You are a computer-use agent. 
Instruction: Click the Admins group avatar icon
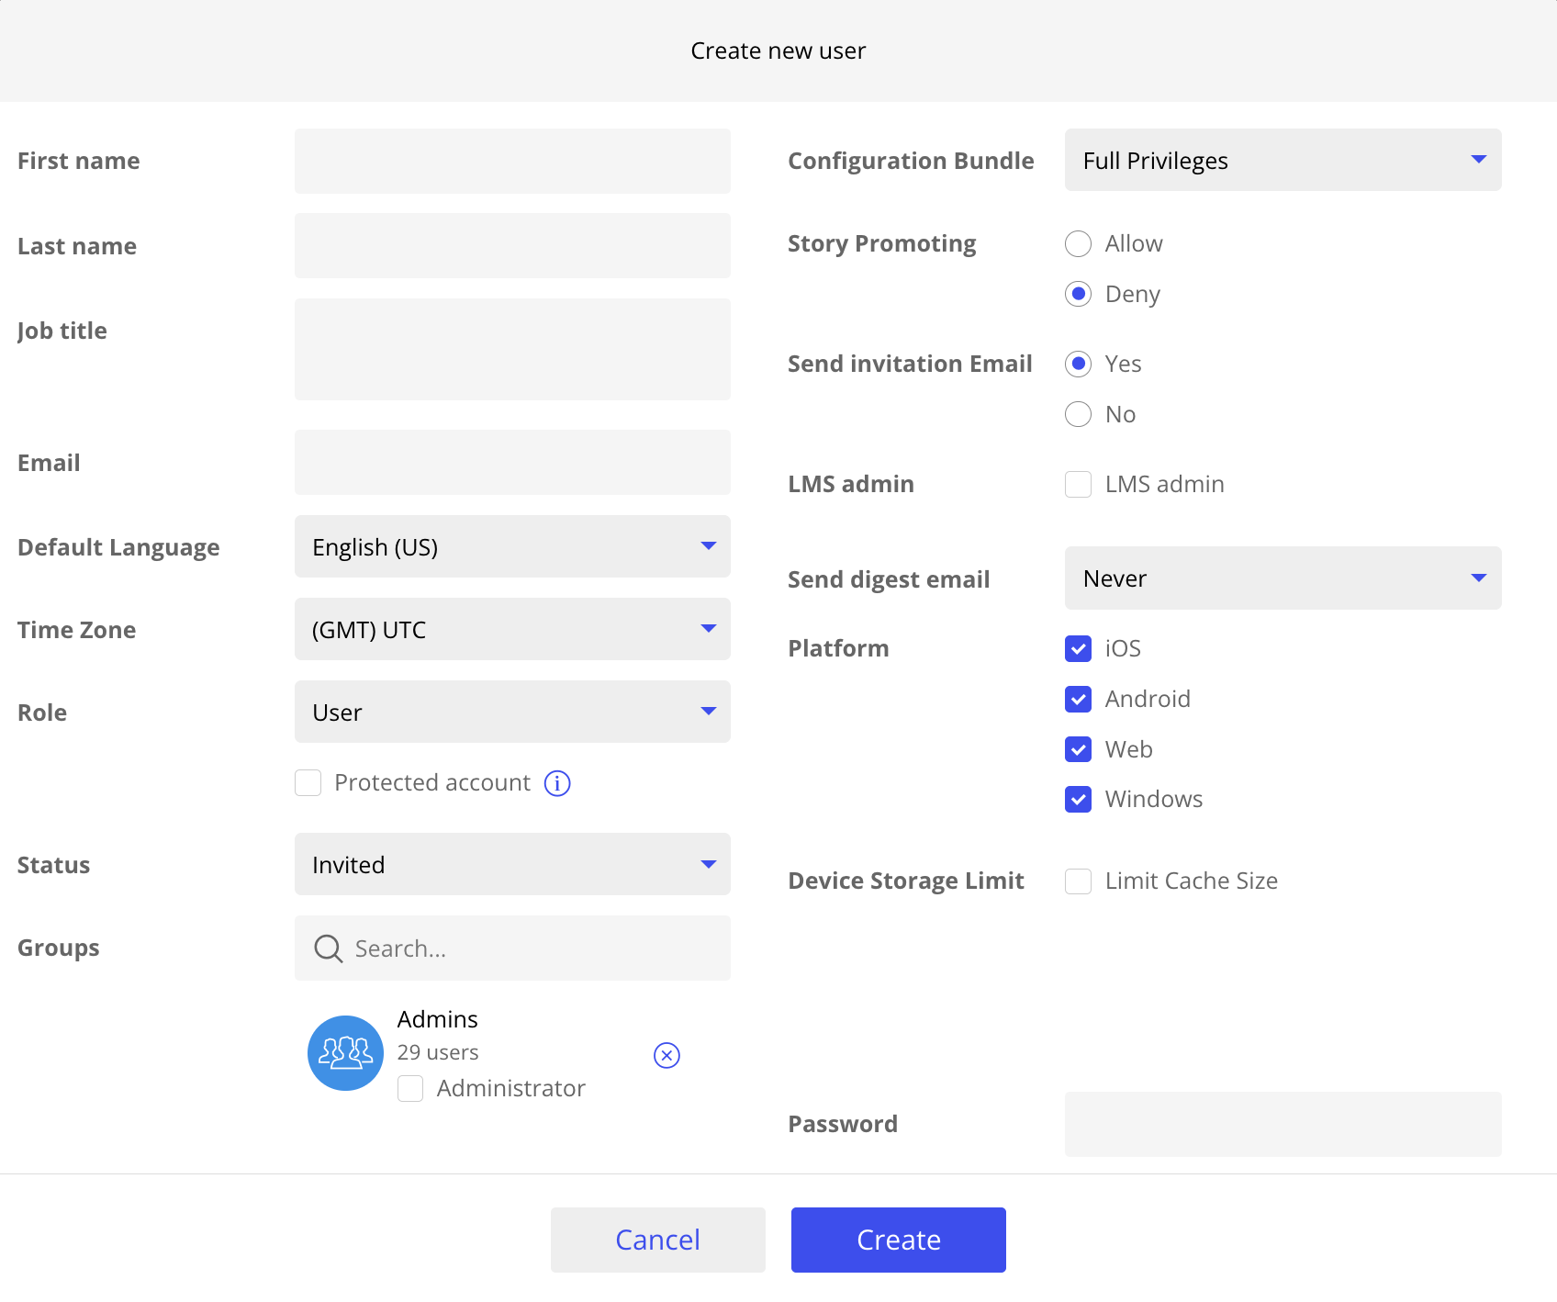[345, 1053]
